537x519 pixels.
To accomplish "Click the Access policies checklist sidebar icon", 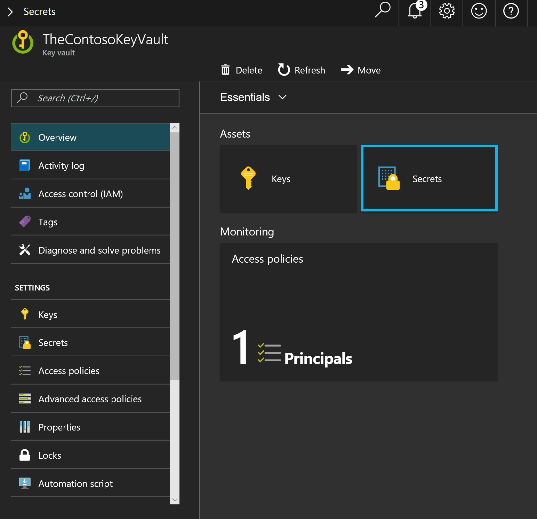I will pyautogui.click(x=25, y=371).
